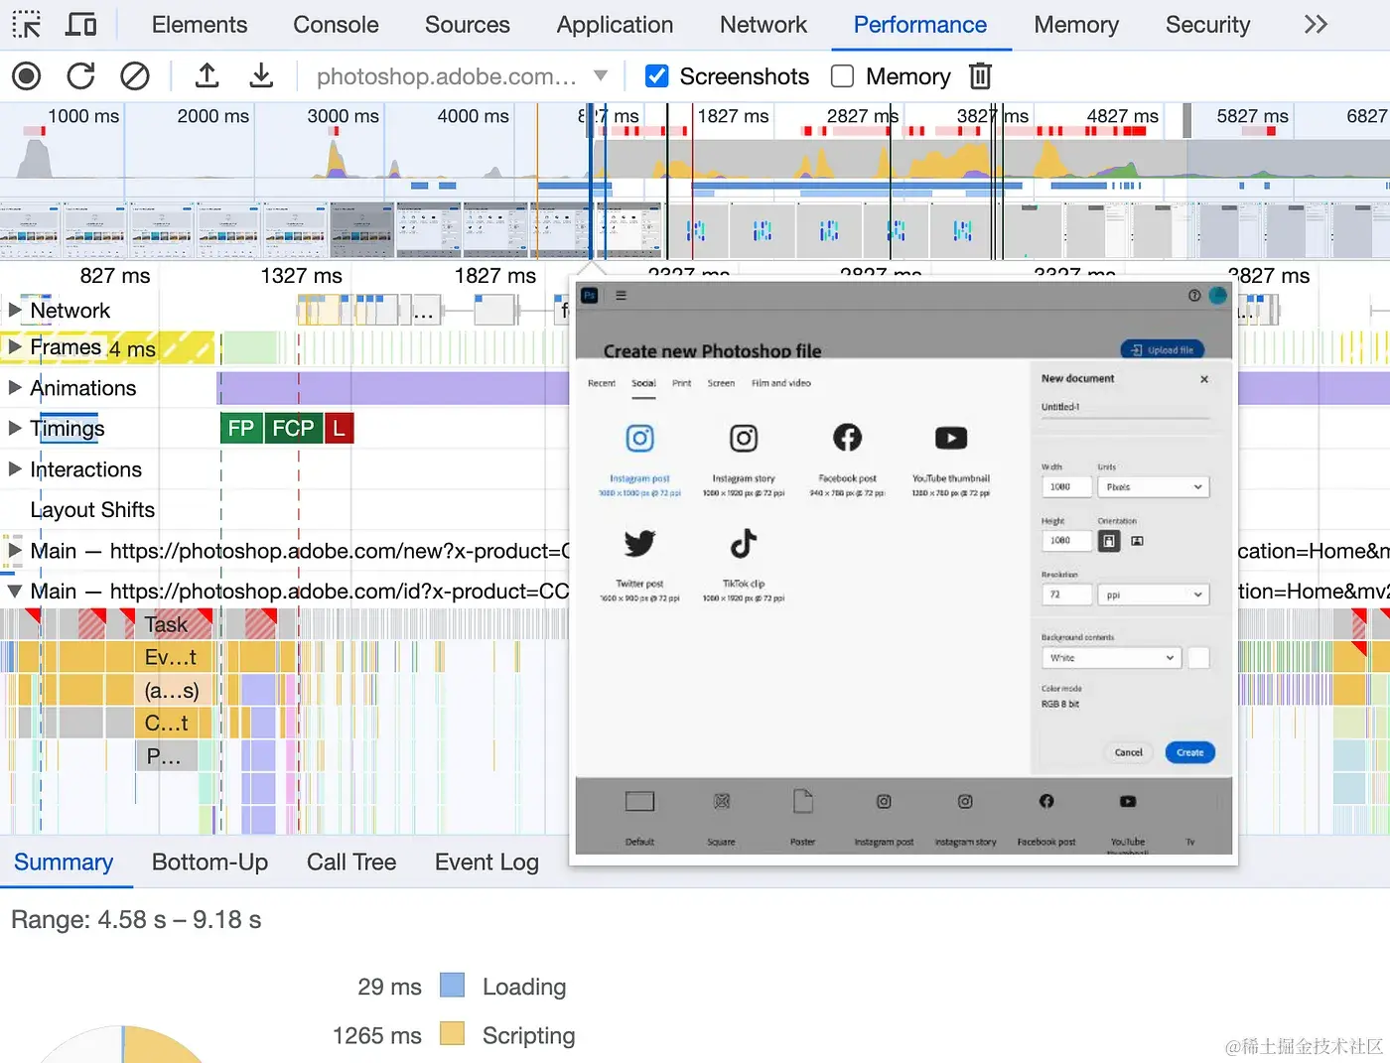The image size is (1390, 1063).
Task: Open the Application tab
Action: [x=615, y=25]
